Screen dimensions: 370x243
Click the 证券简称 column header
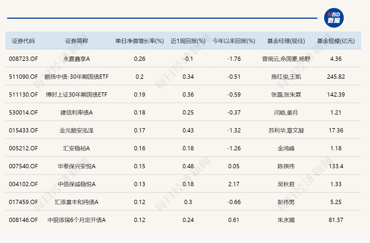pos(77,41)
